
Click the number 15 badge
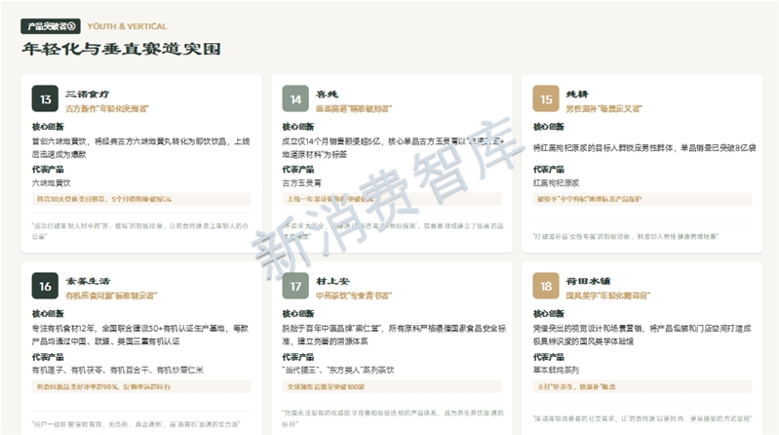546,99
